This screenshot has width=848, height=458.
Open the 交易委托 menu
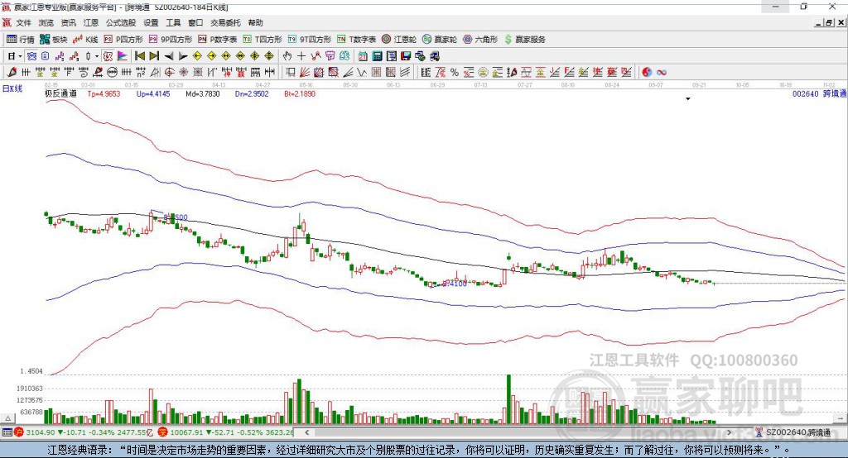225,22
